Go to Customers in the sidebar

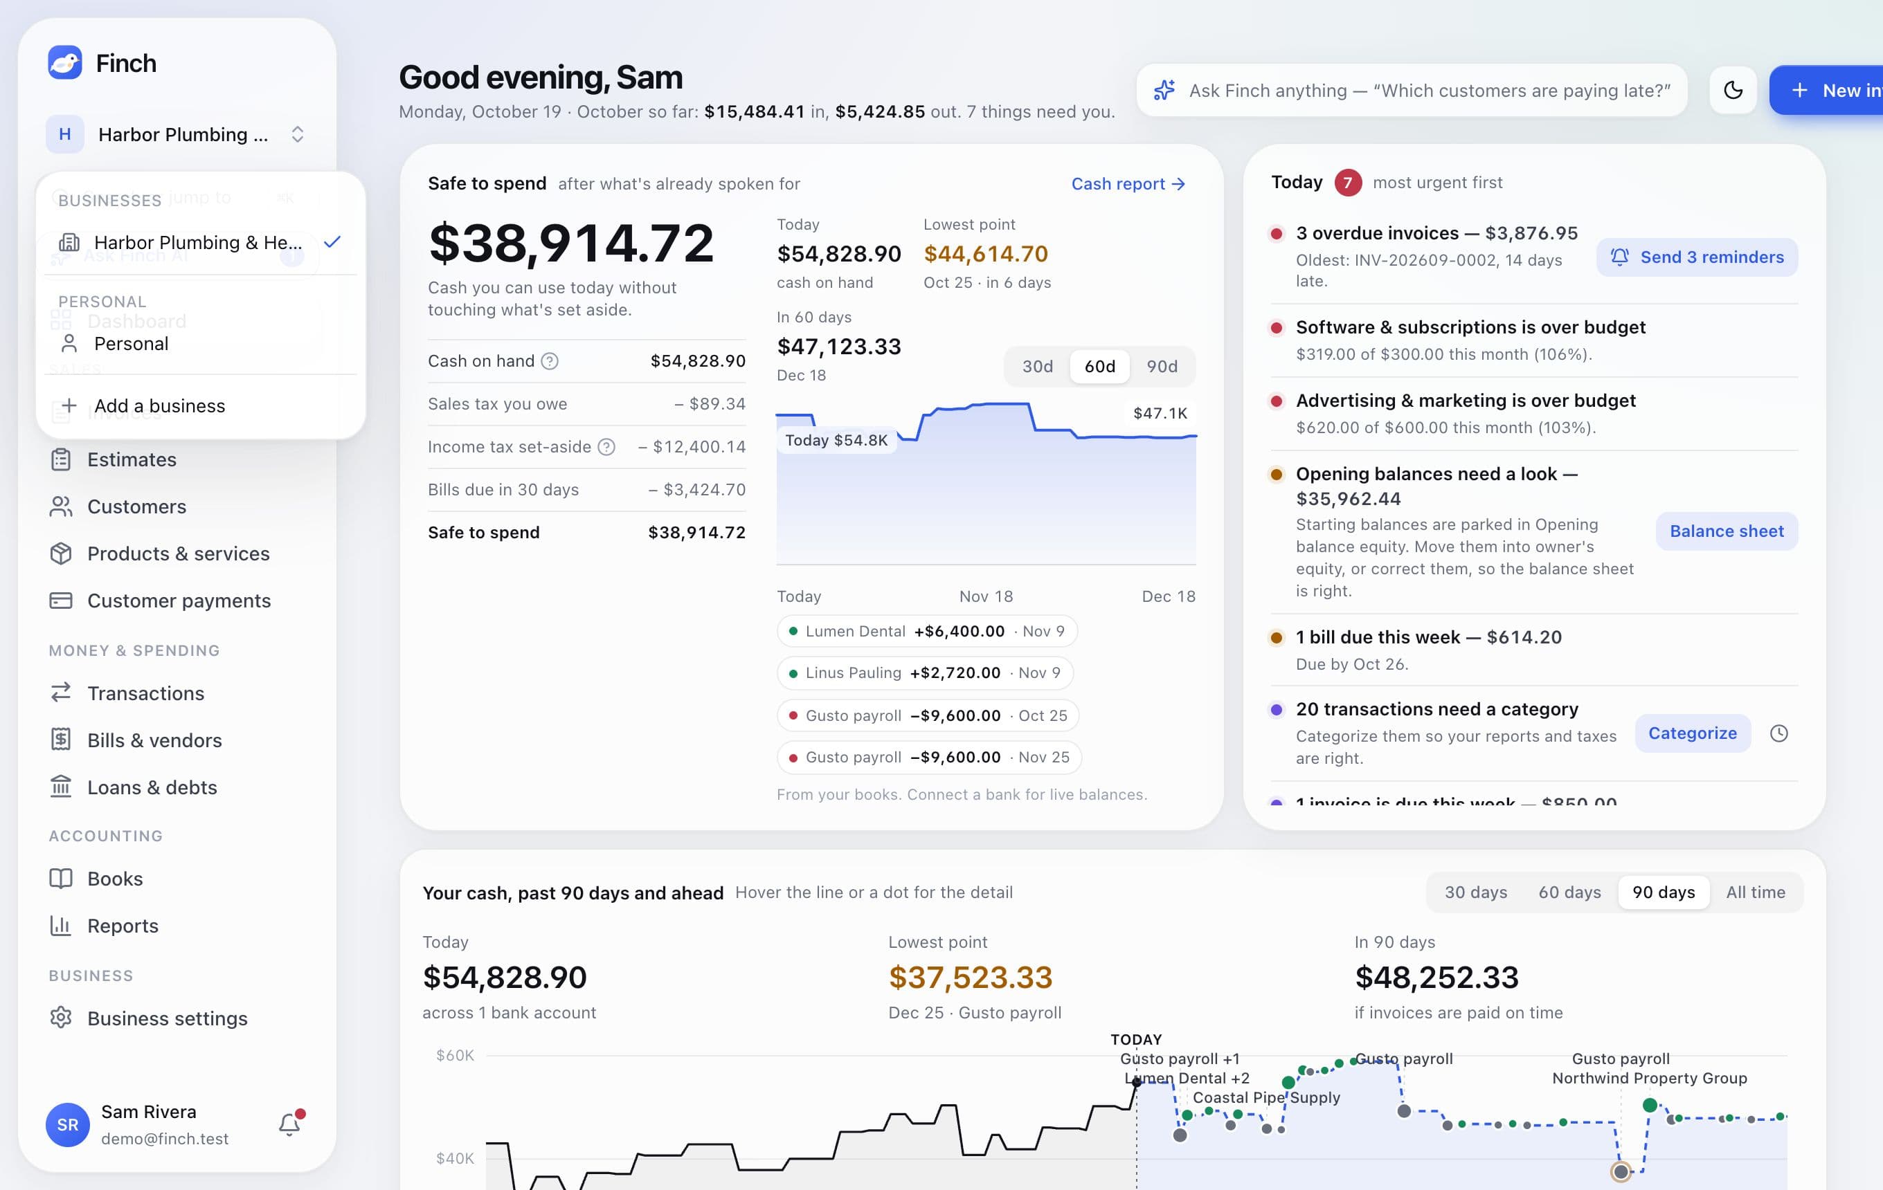(x=176, y=506)
